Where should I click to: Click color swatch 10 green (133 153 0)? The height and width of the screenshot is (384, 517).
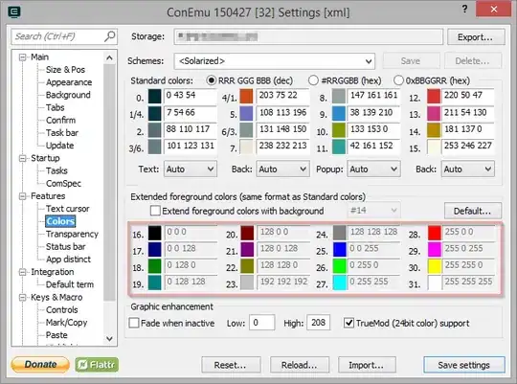tap(339, 130)
